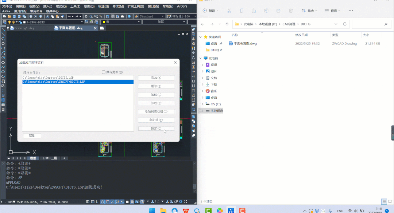
Task: Select the Pan hand tool
Action: [x=86, y=16]
